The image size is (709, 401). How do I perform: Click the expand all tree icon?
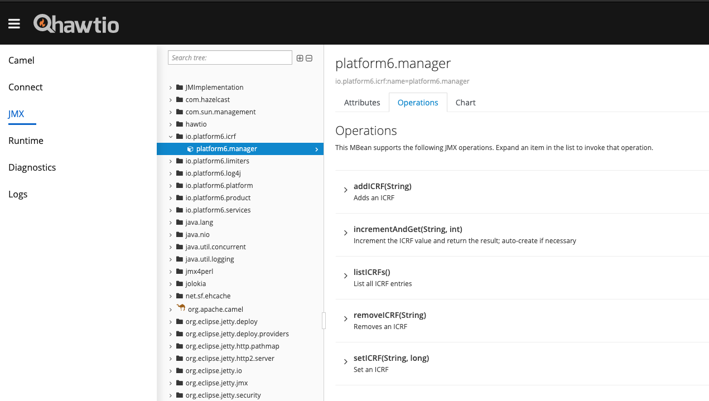pos(300,58)
